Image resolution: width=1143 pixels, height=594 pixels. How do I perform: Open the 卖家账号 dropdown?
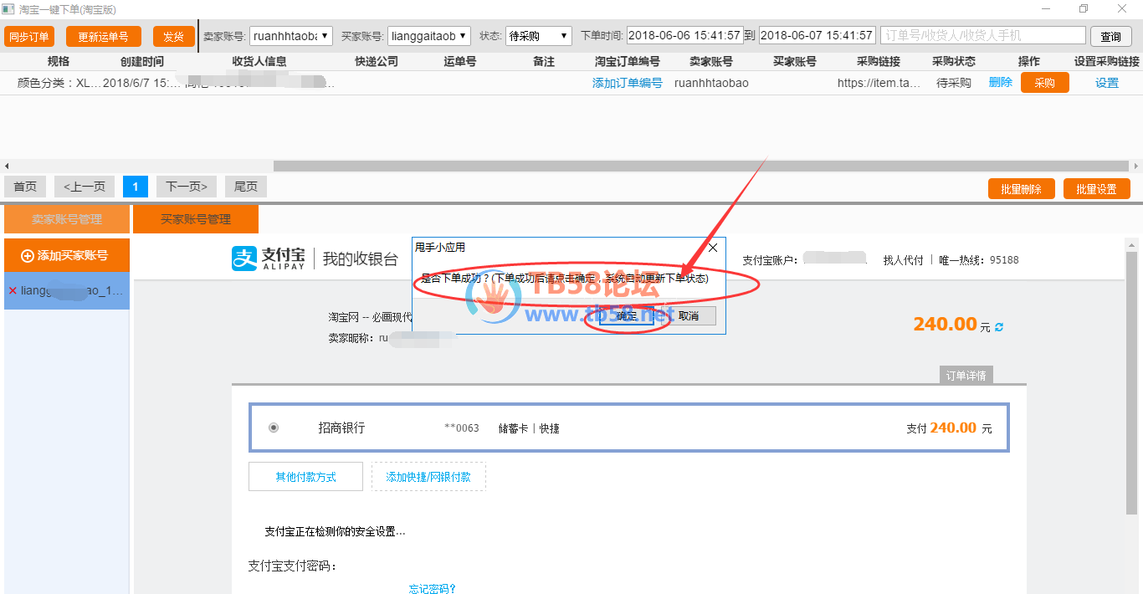click(325, 36)
